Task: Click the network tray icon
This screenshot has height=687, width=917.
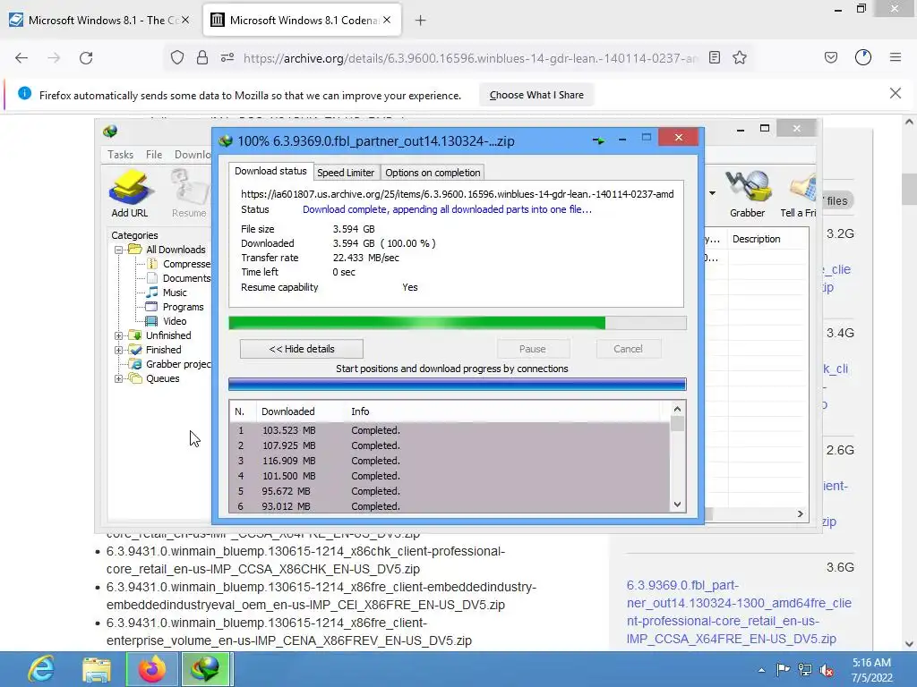Action: click(805, 669)
